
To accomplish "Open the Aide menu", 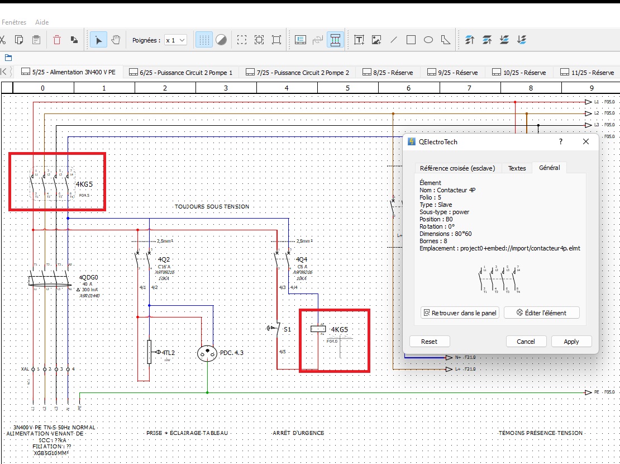I will click(42, 22).
